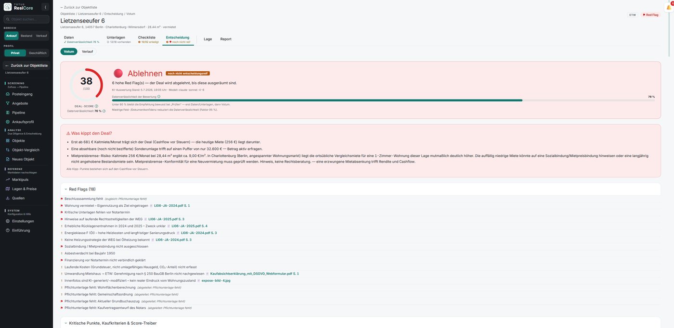The width and height of the screenshot is (674, 328).
Task: Switch area to Verkauf
Action: coord(41,36)
